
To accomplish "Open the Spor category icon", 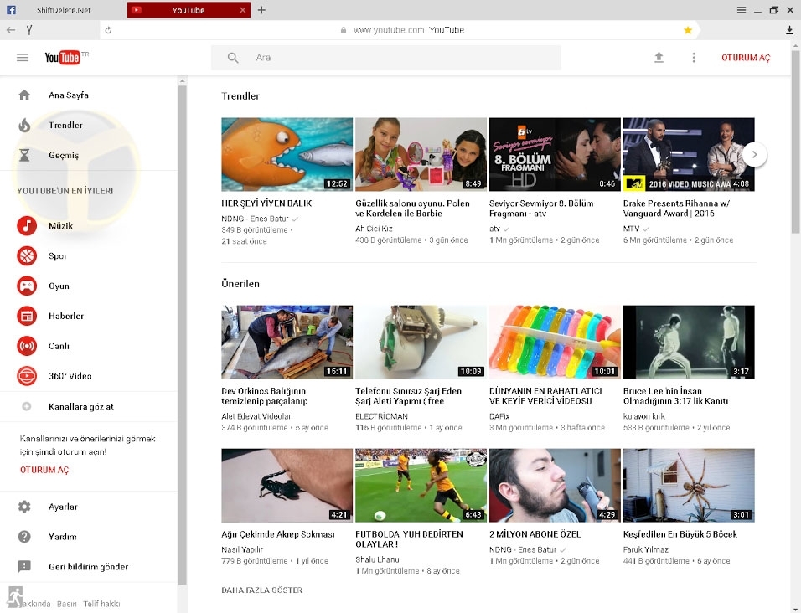I will coord(27,256).
